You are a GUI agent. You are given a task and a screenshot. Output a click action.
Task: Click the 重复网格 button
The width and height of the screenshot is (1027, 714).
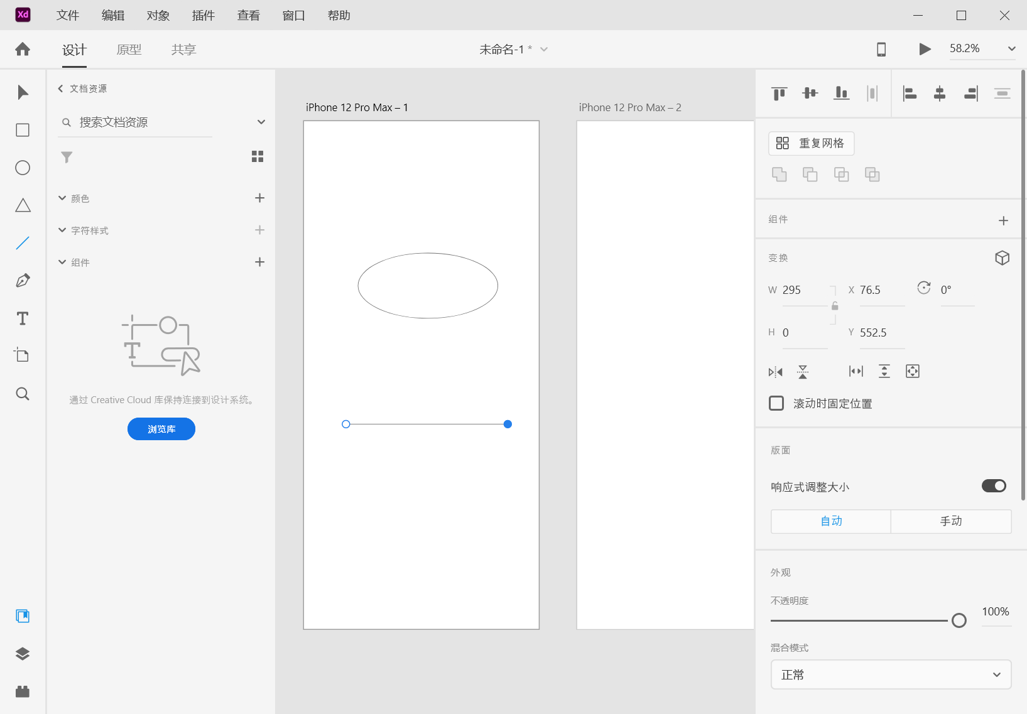[x=811, y=143]
